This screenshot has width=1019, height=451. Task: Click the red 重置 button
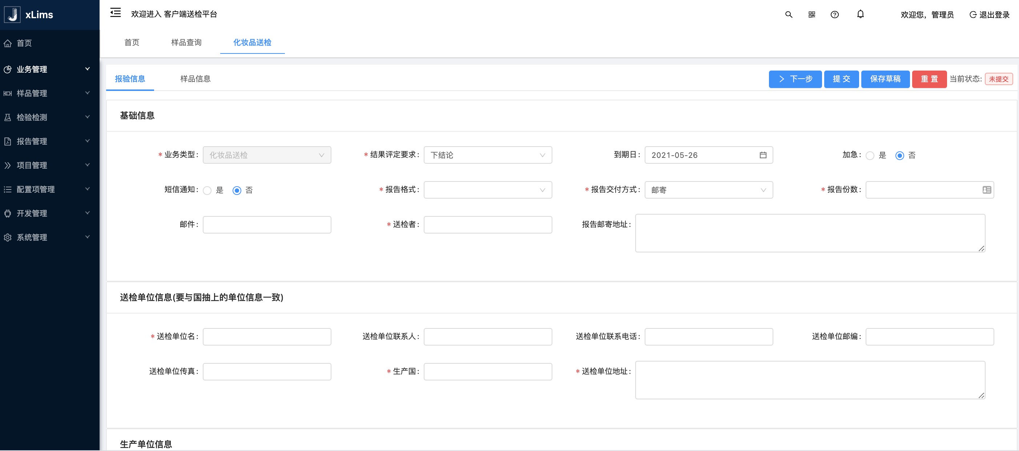pos(929,79)
